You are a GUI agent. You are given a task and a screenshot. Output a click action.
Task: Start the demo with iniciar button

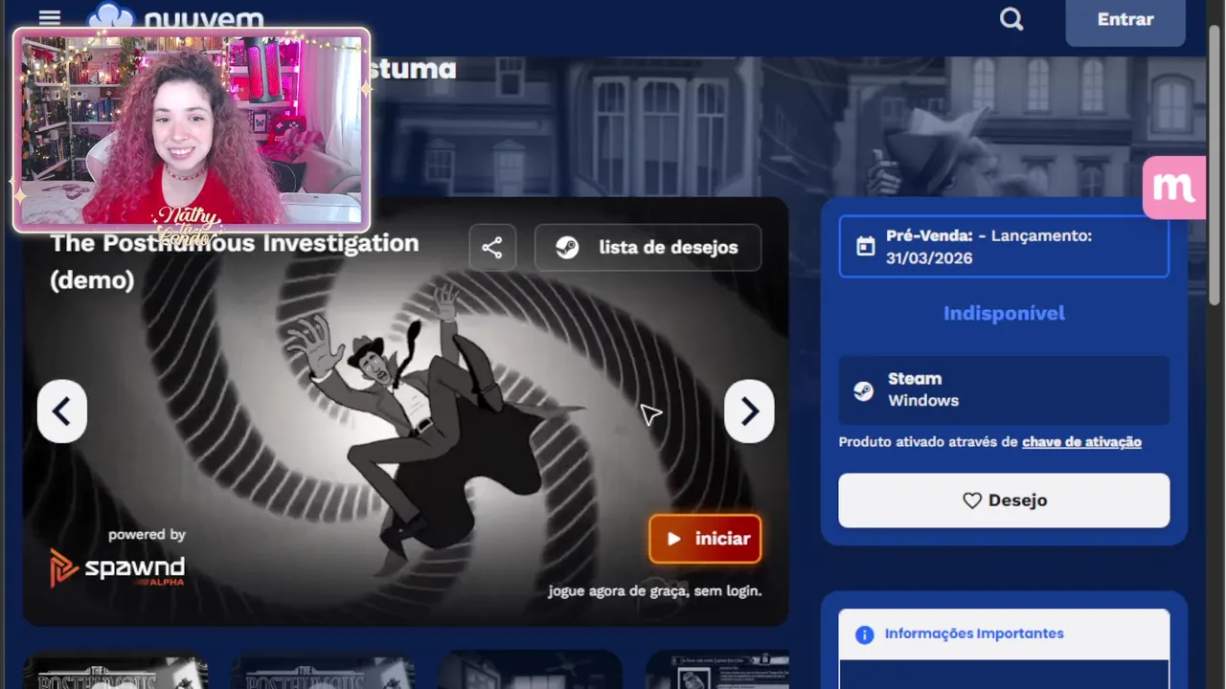click(705, 539)
